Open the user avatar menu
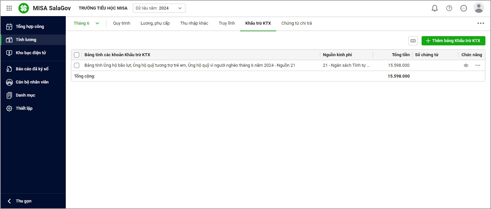The height and width of the screenshot is (209, 491). (x=479, y=8)
